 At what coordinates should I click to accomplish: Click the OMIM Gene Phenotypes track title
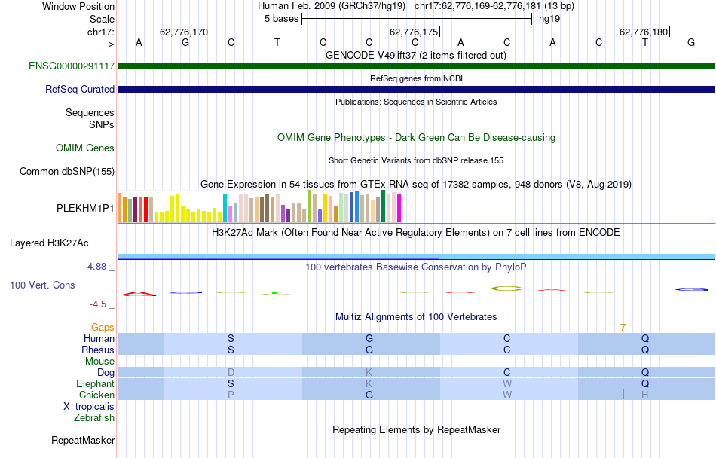(416, 138)
